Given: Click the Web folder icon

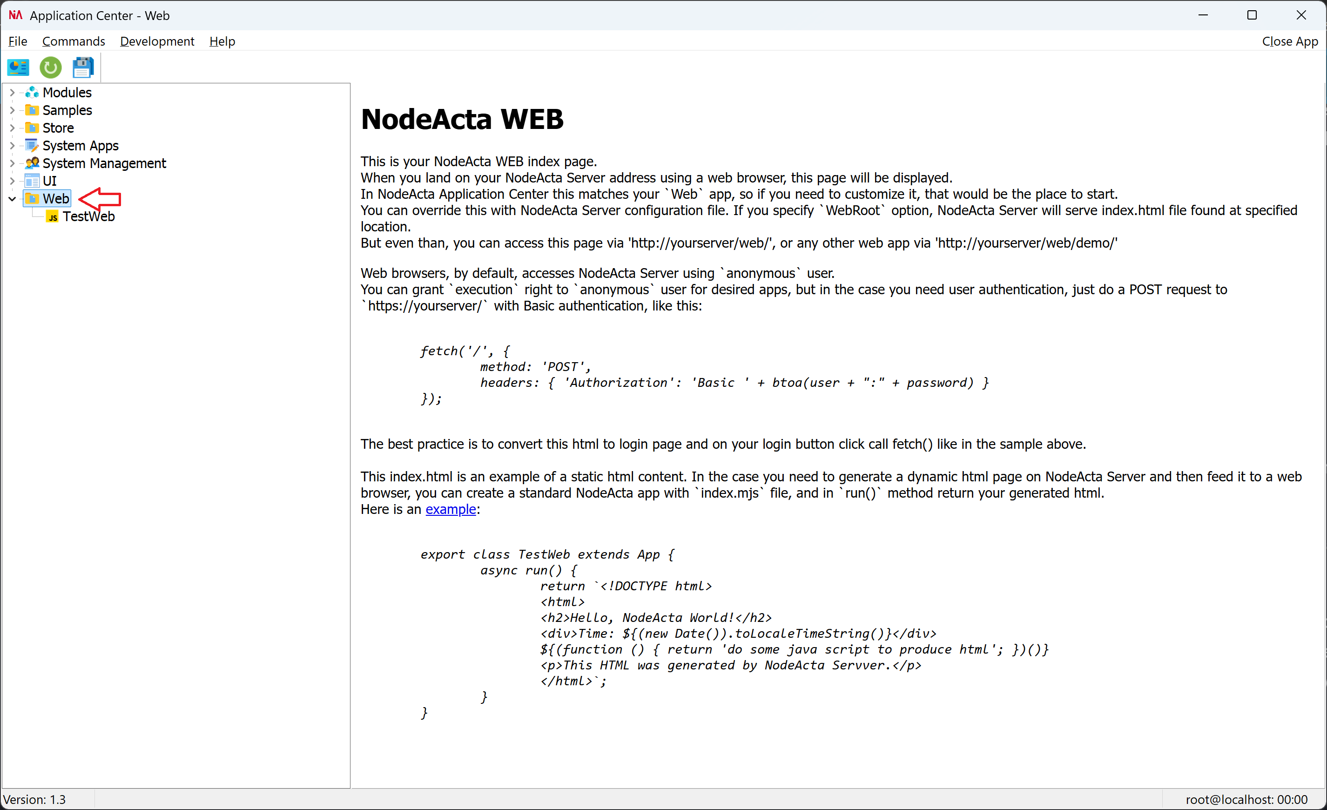Looking at the screenshot, I should 32,198.
